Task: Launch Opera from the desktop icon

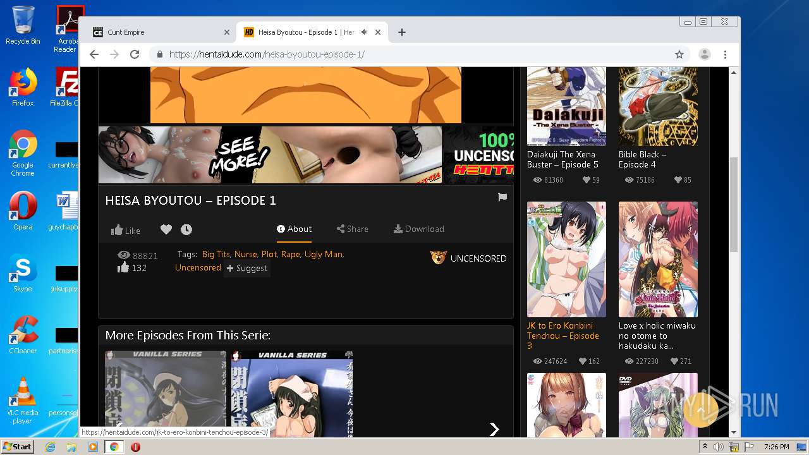Action: pos(23,211)
